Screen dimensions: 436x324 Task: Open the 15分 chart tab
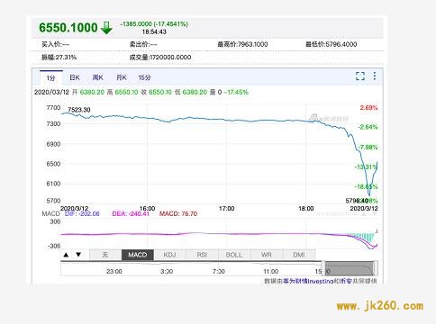pyautogui.click(x=144, y=77)
